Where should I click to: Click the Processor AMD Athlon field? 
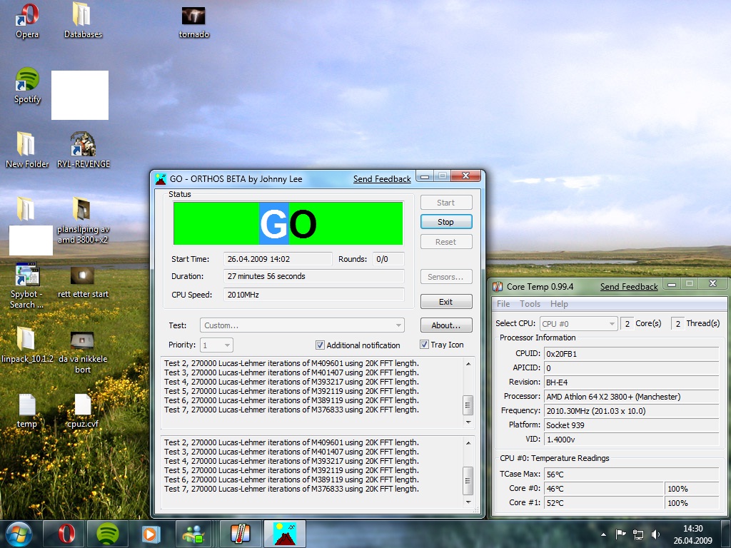[x=631, y=397]
